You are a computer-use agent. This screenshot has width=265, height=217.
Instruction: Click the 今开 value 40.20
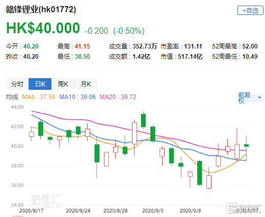pyautogui.click(x=31, y=46)
